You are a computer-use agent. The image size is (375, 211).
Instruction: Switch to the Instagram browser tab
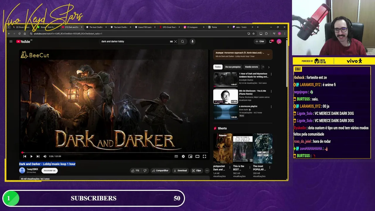click(x=195, y=27)
